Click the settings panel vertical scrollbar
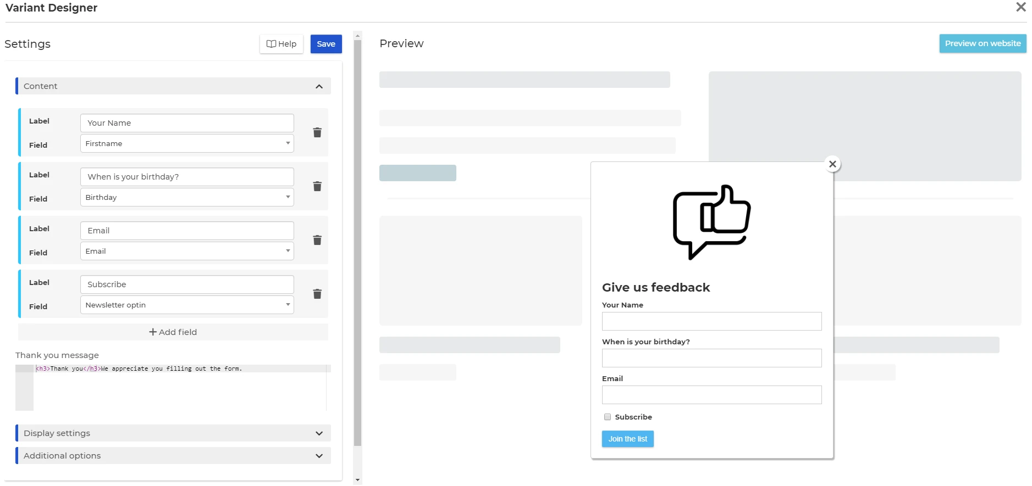This screenshot has width=1032, height=486. click(x=357, y=242)
